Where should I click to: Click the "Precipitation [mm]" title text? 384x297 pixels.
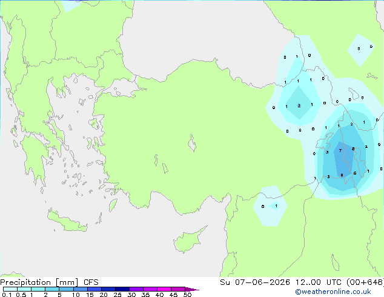[39, 282]
